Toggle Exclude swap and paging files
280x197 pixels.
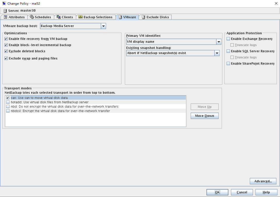tap(6, 58)
